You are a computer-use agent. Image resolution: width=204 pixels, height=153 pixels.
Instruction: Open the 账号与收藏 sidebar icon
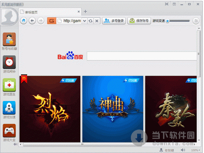click(9, 39)
